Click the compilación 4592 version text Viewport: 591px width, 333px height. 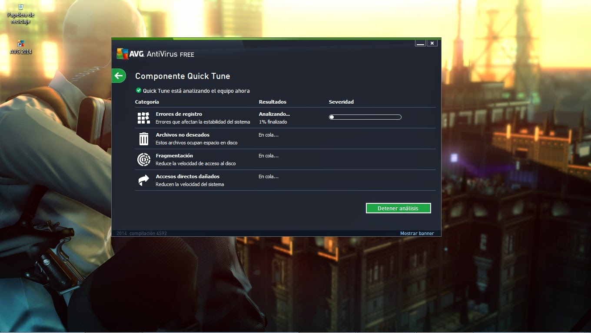148,233
